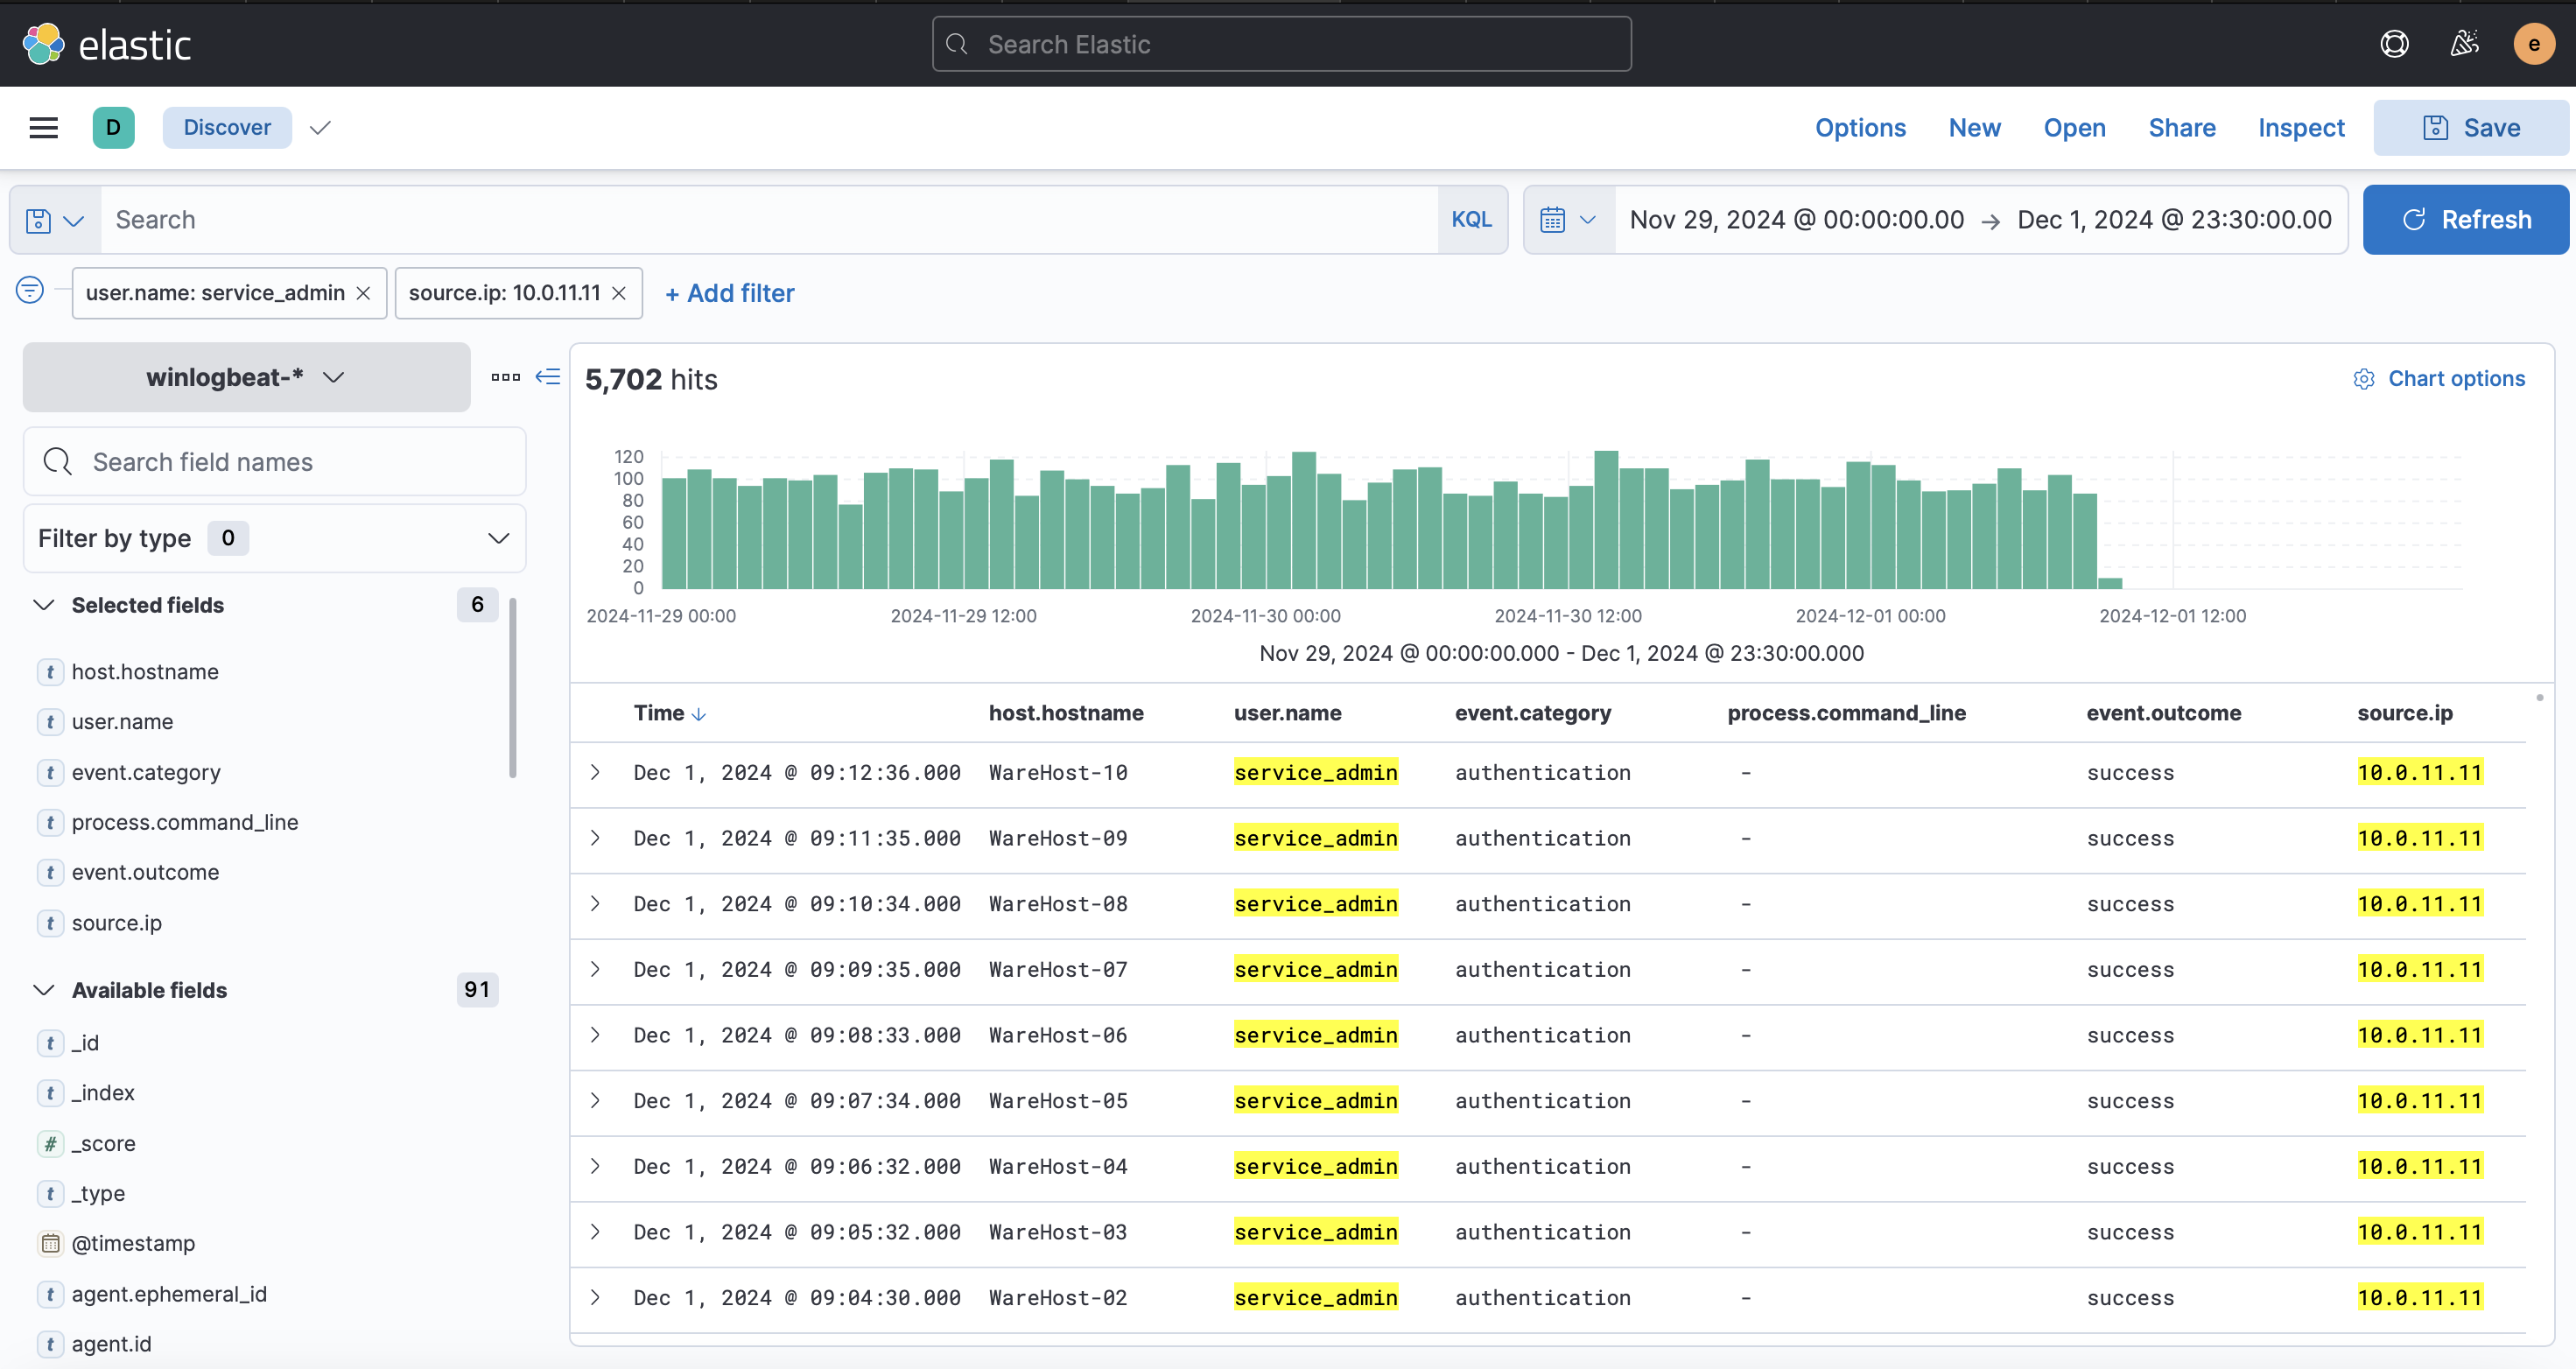This screenshot has width=2576, height=1369.
Task: Expand the WareHost-05 document row
Action: point(595,1100)
